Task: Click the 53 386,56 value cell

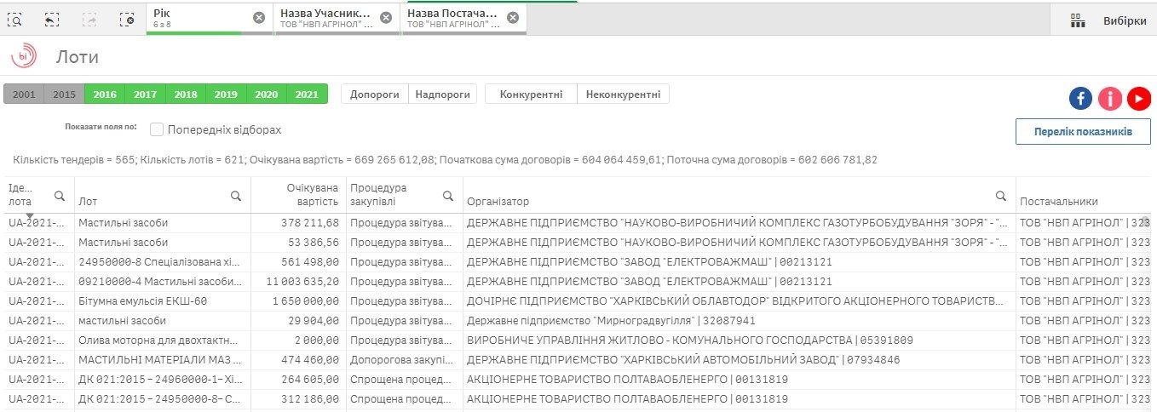Action: tap(298, 243)
